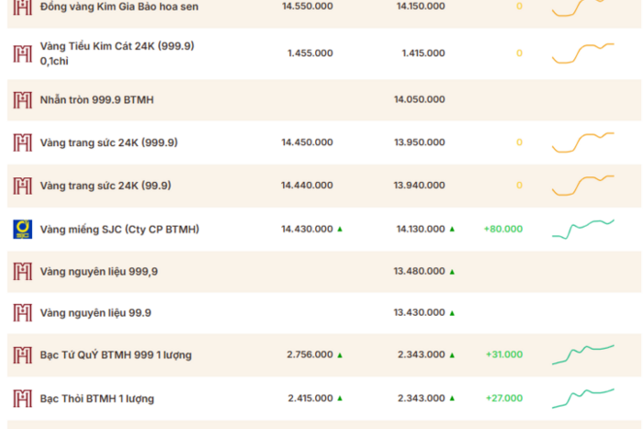Click the logo beside Bạc Thỏi BTMH 1 lượng
The height and width of the screenshot is (429, 643).
23,399
